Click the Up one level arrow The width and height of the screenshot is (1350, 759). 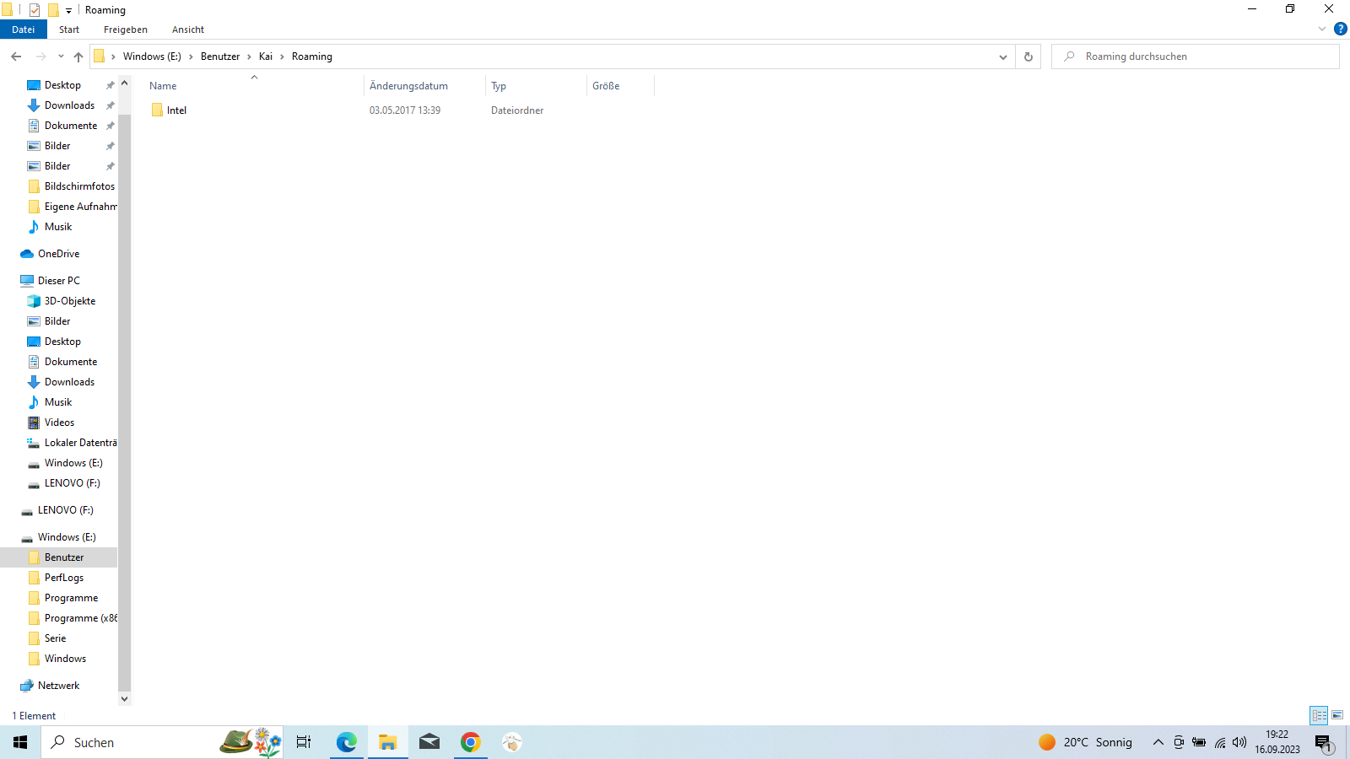(x=78, y=57)
